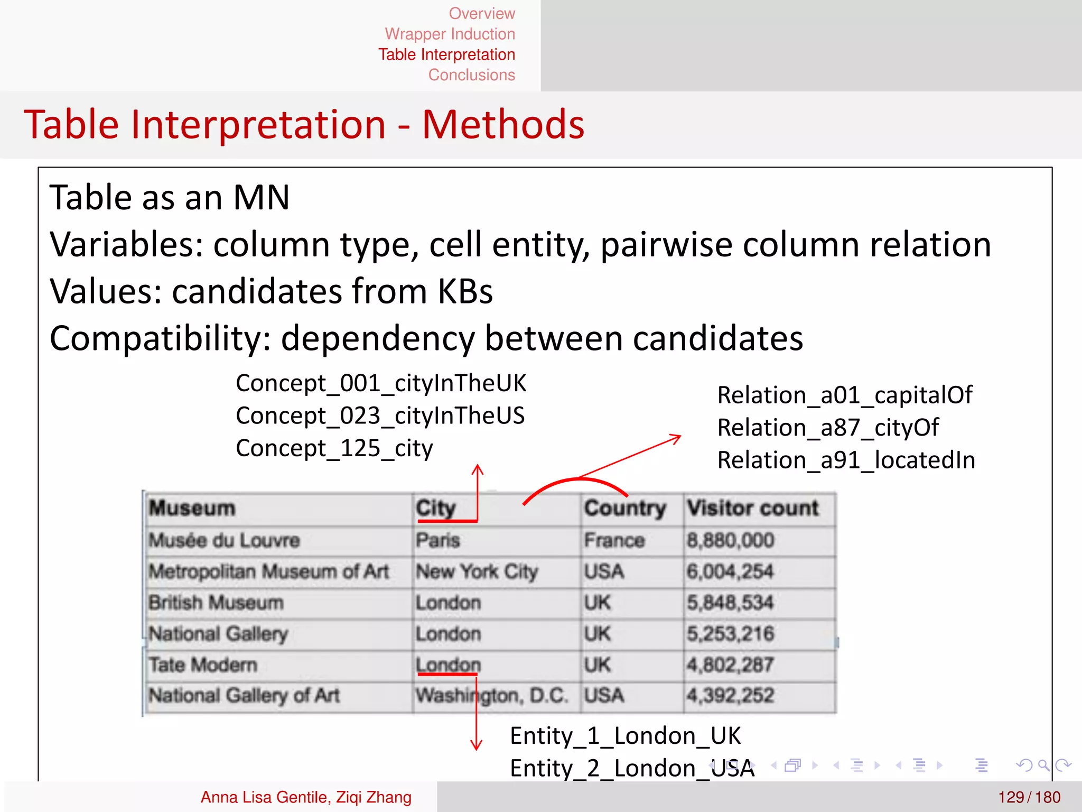Jump to the previous section arrow
This screenshot has height=812, width=1082.
[898, 765]
